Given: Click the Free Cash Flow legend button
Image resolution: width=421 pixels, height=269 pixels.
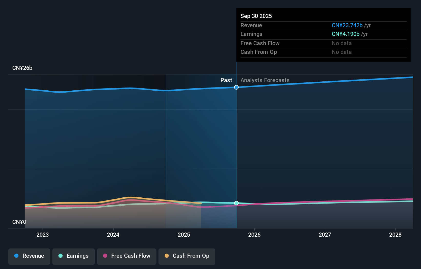Looking at the screenshot, I should [x=127, y=256].
